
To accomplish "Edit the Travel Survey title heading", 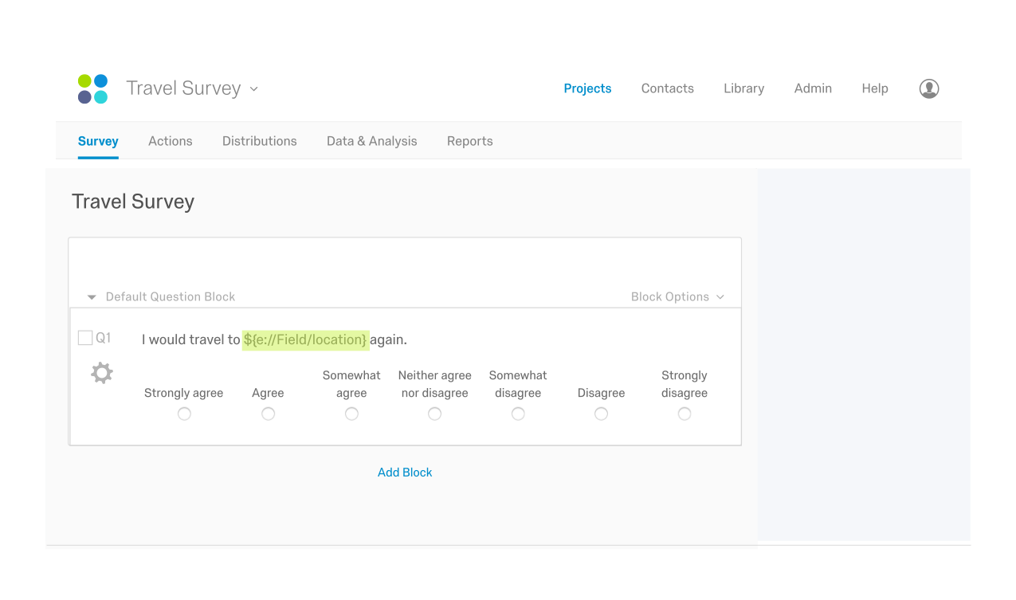I will (133, 202).
